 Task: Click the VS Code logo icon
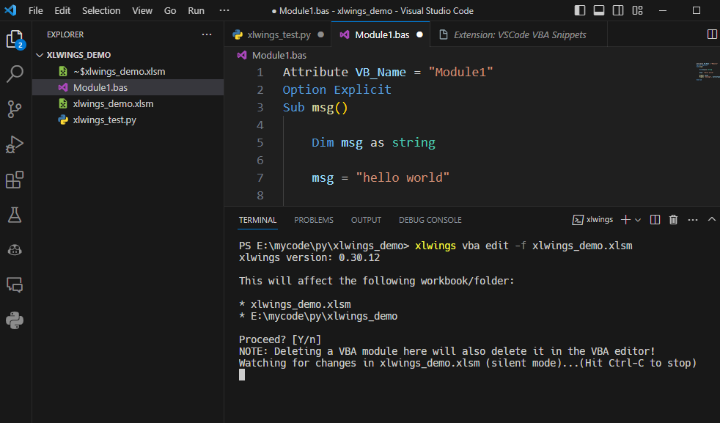pos(10,10)
